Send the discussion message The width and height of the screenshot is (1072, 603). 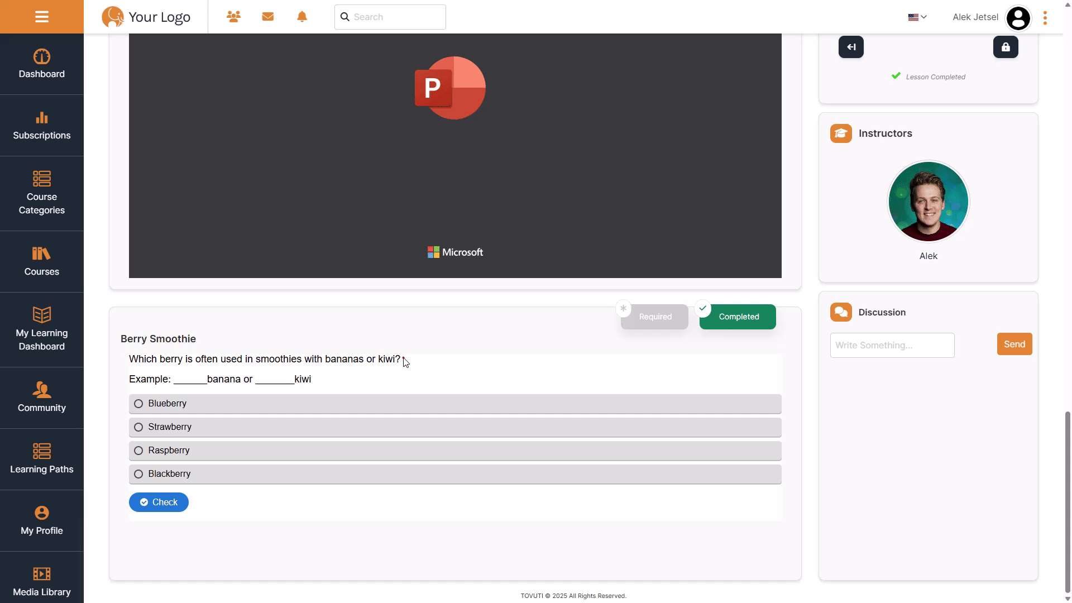[1014, 344]
